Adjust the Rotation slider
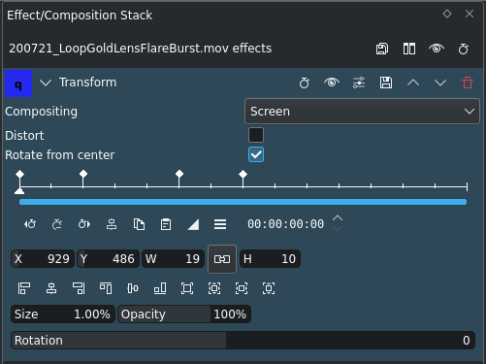The width and height of the screenshot is (486, 364). [243, 341]
